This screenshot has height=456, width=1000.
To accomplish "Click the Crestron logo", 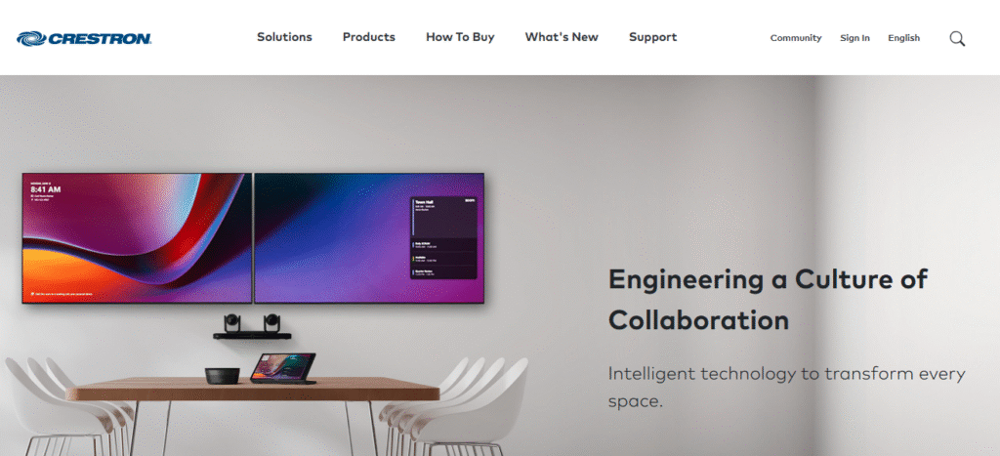I will (84, 38).
